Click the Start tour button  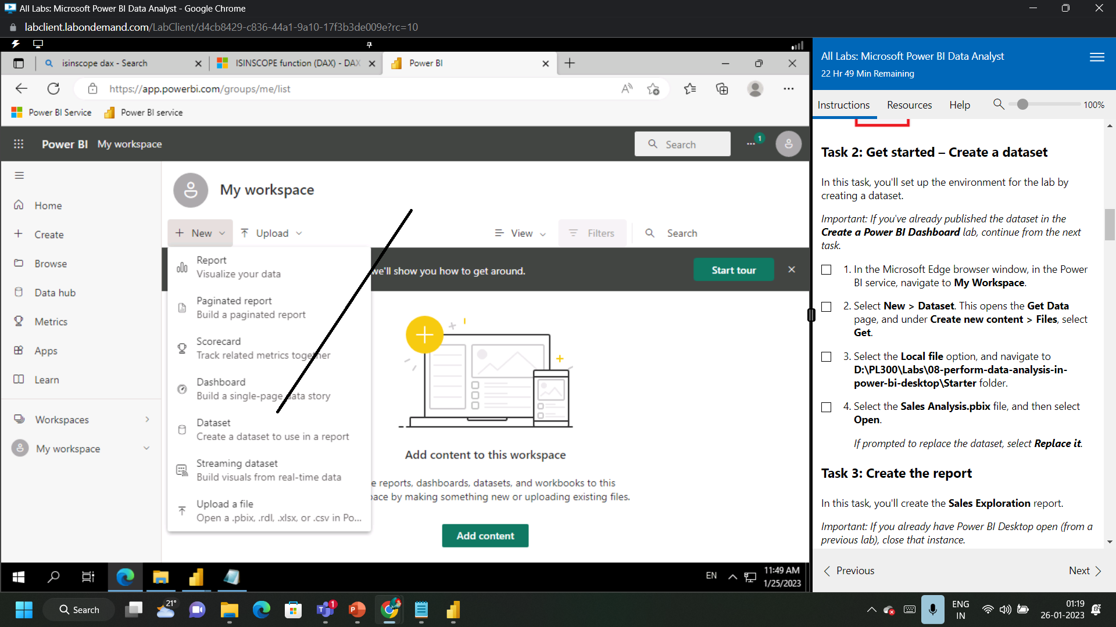(734, 269)
